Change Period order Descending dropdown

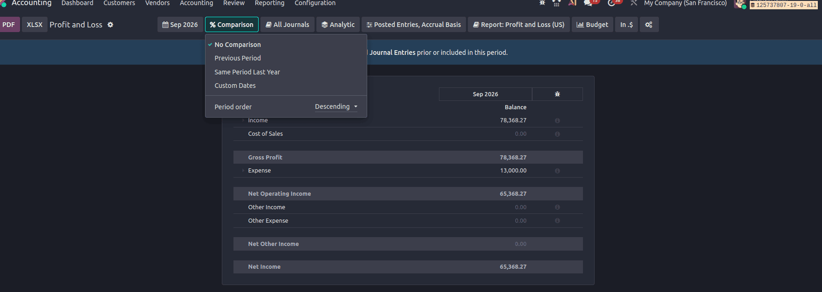click(336, 107)
